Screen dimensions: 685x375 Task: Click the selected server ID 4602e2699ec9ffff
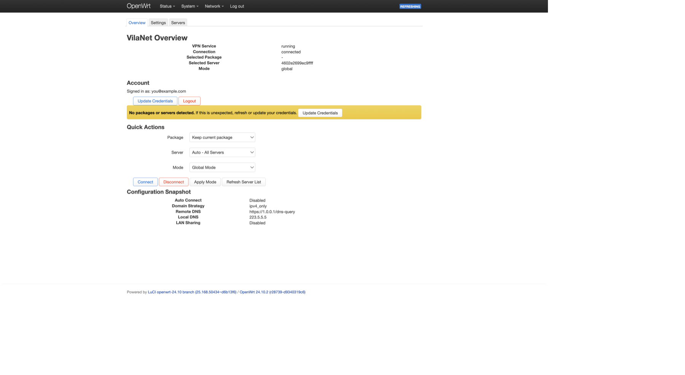pos(297,63)
